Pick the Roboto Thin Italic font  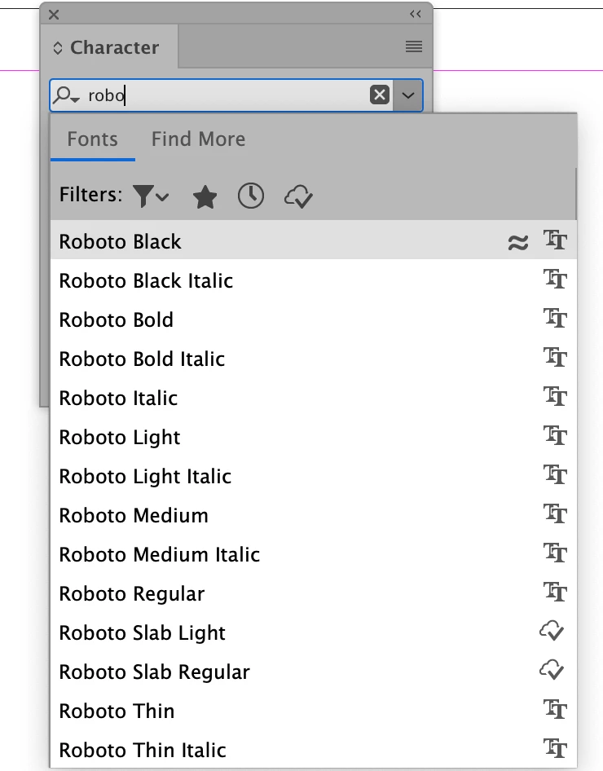pos(314,750)
